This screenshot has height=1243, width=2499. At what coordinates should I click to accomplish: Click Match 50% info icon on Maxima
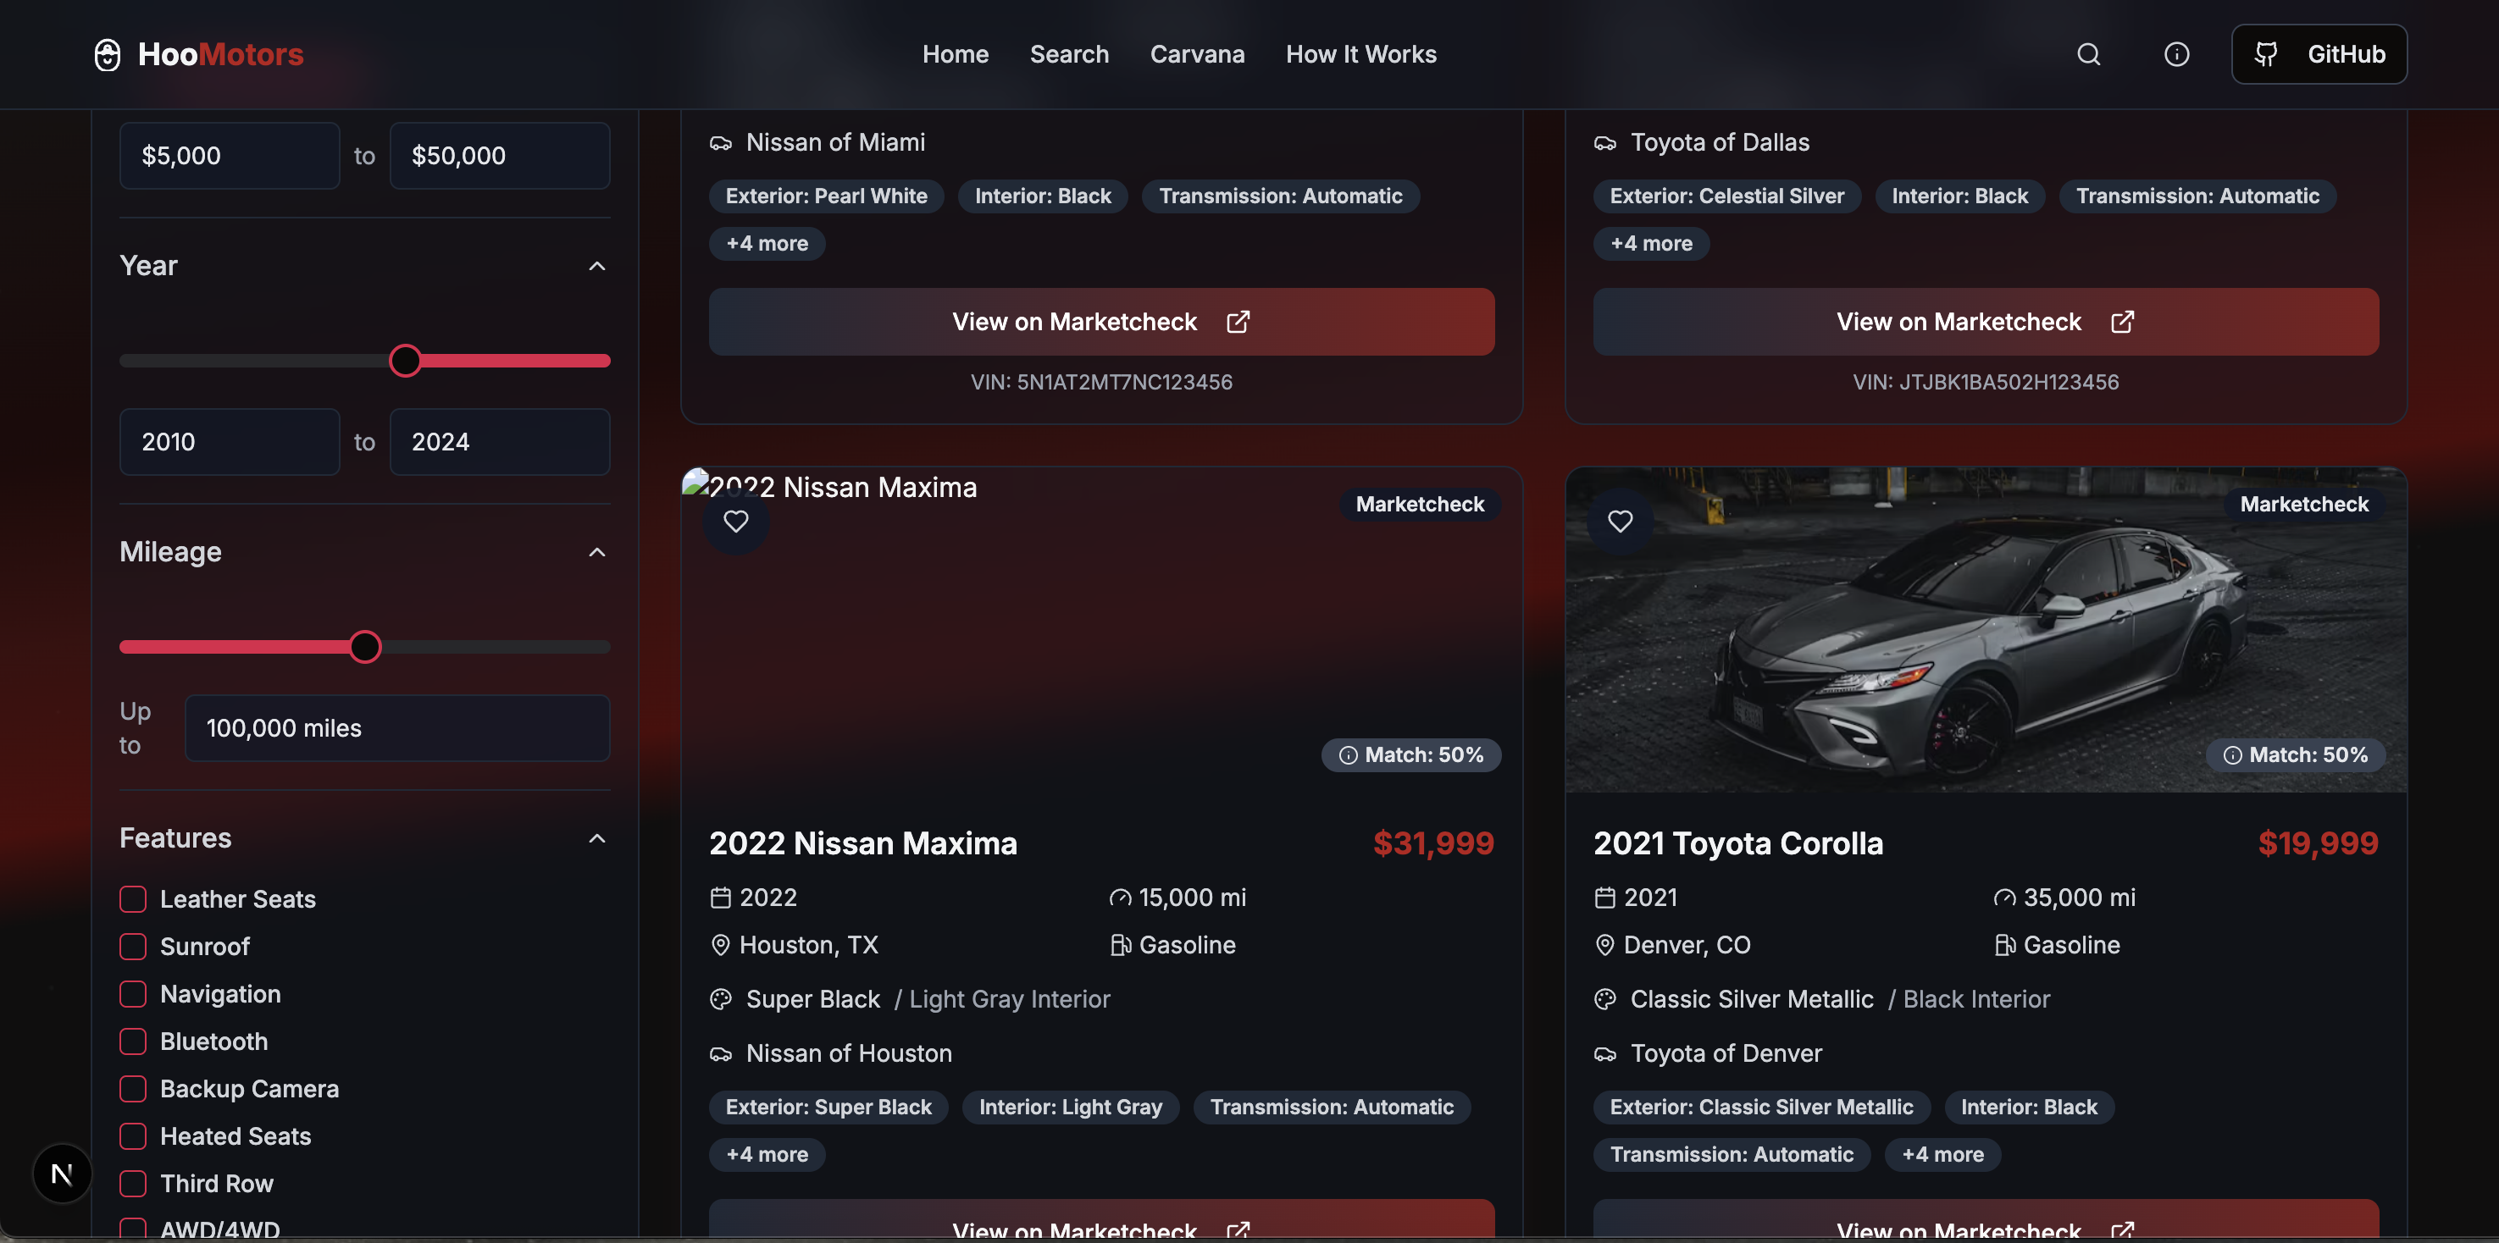(1348, 755)
